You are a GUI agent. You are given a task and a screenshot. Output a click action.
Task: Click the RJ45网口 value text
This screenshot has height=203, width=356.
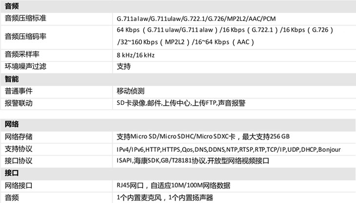[173, 185]
